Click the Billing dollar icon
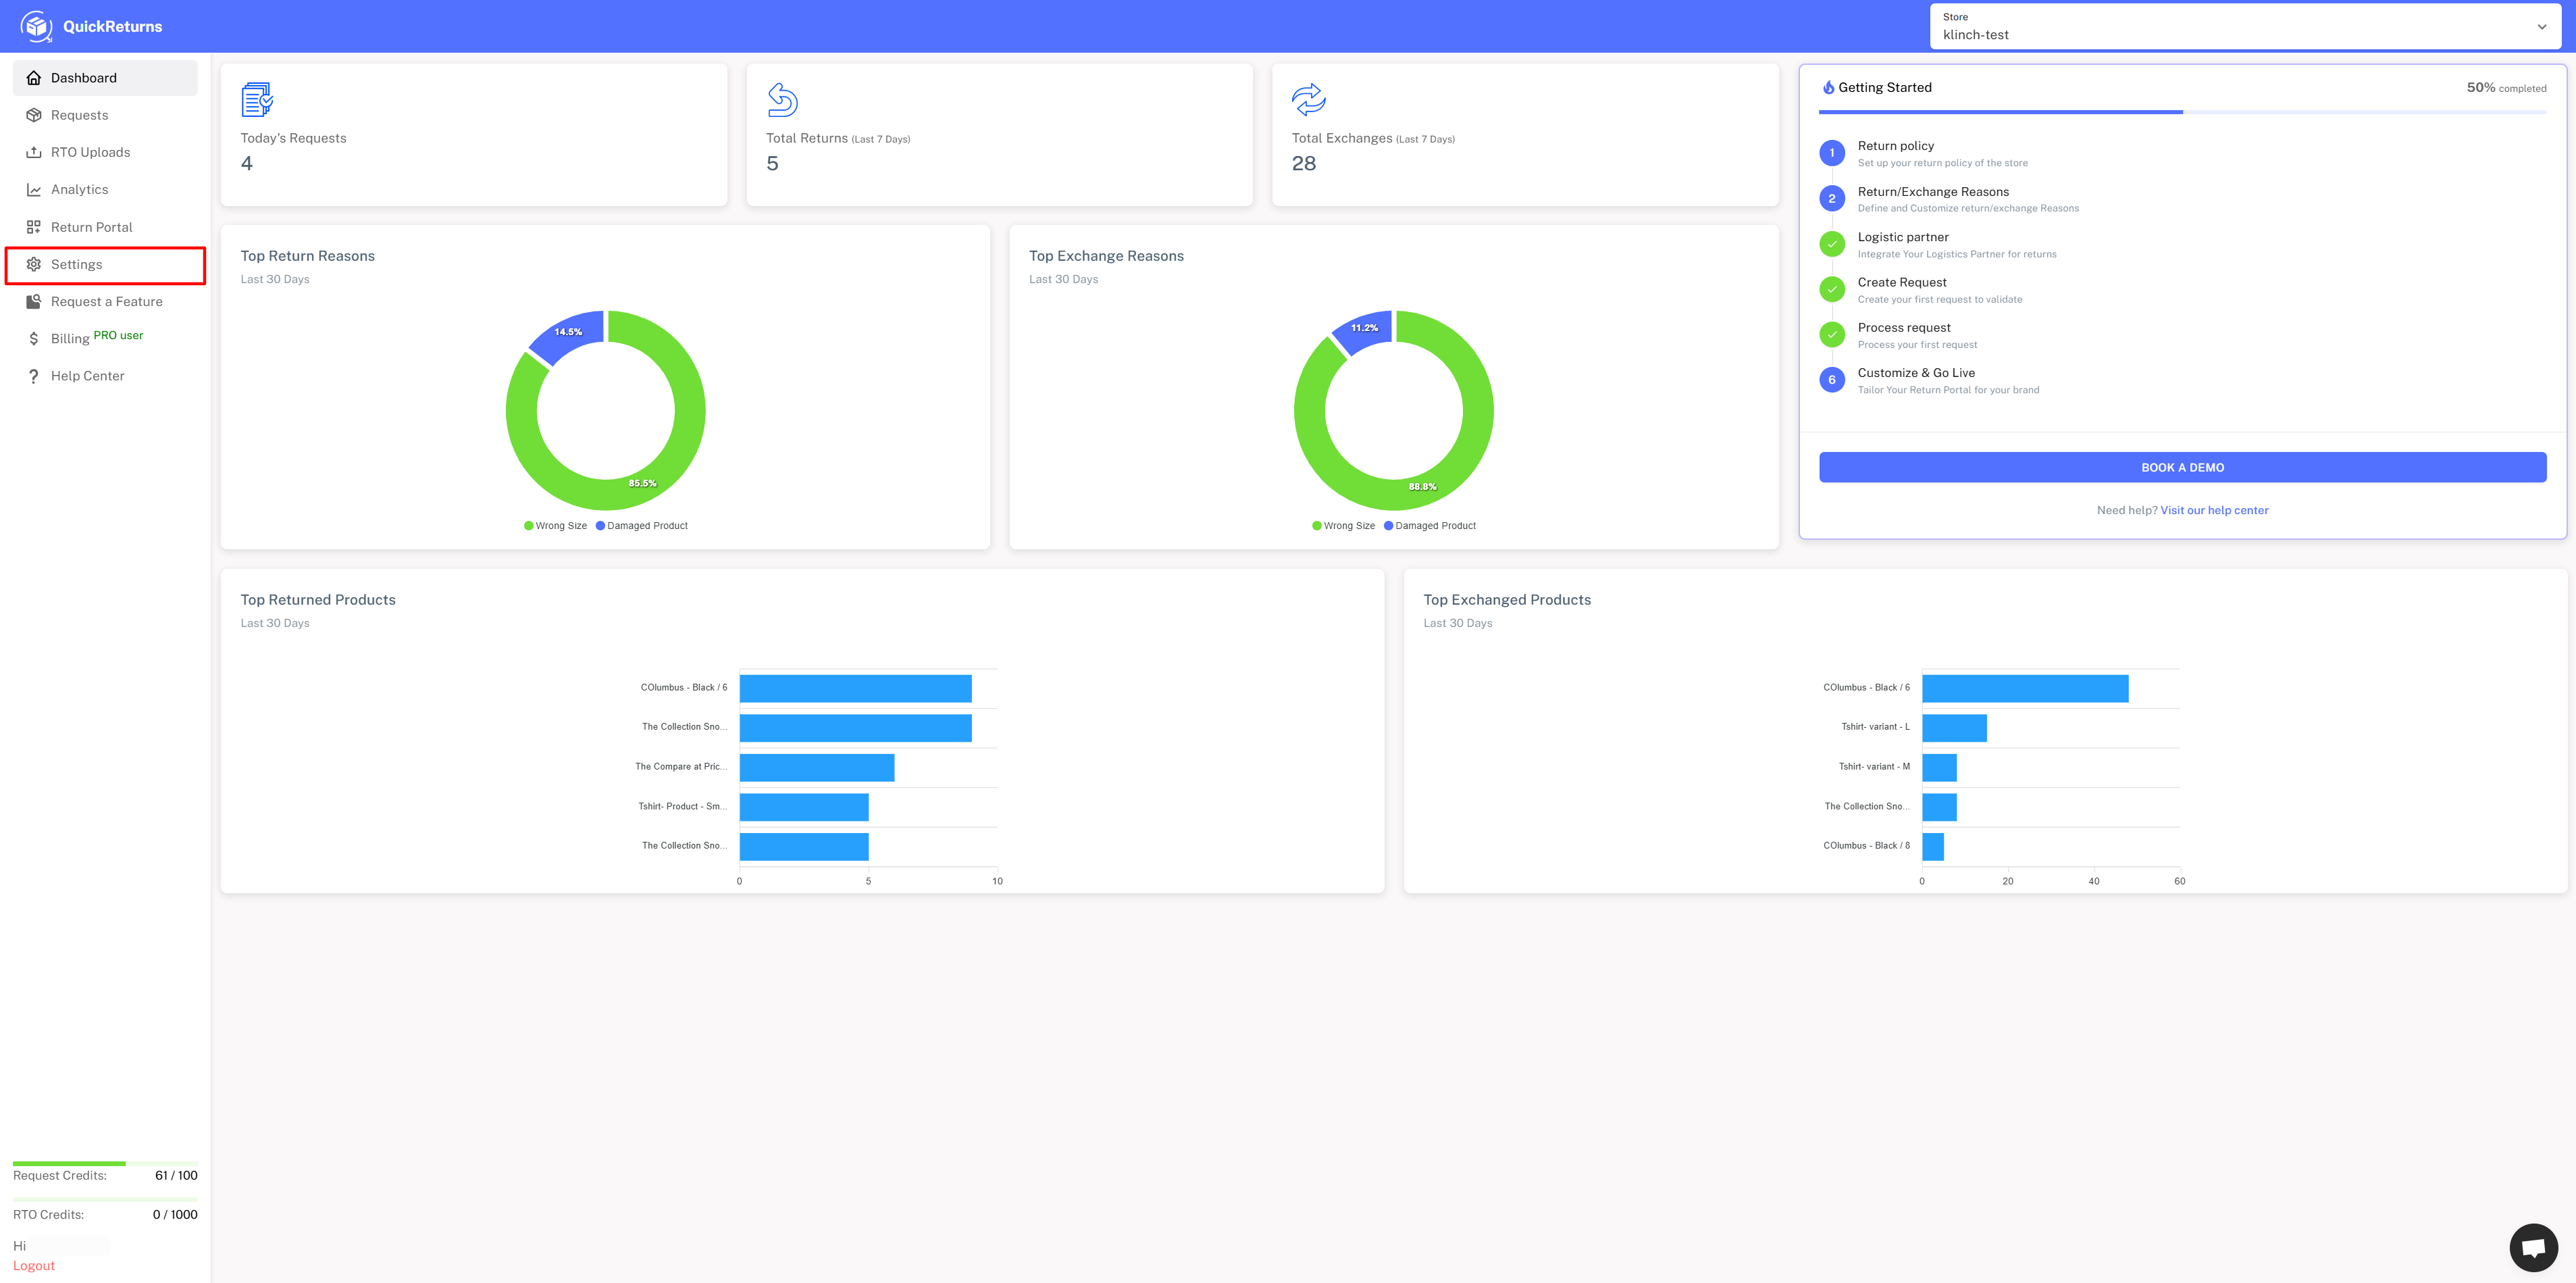Screen dimensions: 2576x1283 34,339
